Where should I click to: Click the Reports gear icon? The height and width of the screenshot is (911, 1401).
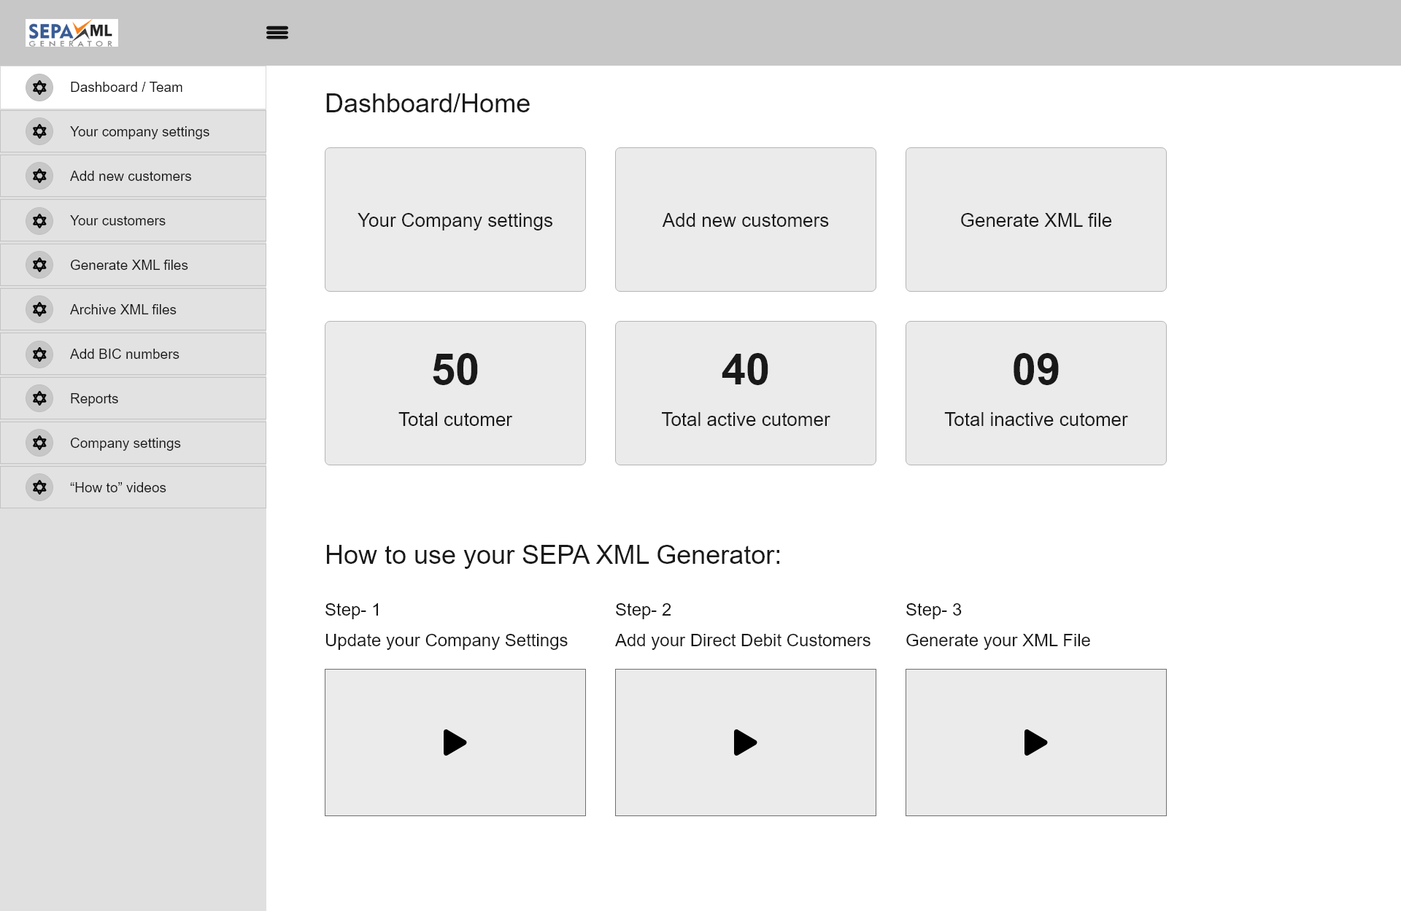point(40,398)
